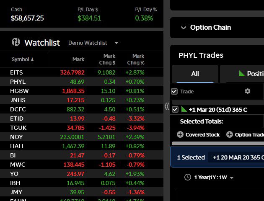
Task: Click the panel collapse double-chevron handle
Action: (x=167, y=106)
